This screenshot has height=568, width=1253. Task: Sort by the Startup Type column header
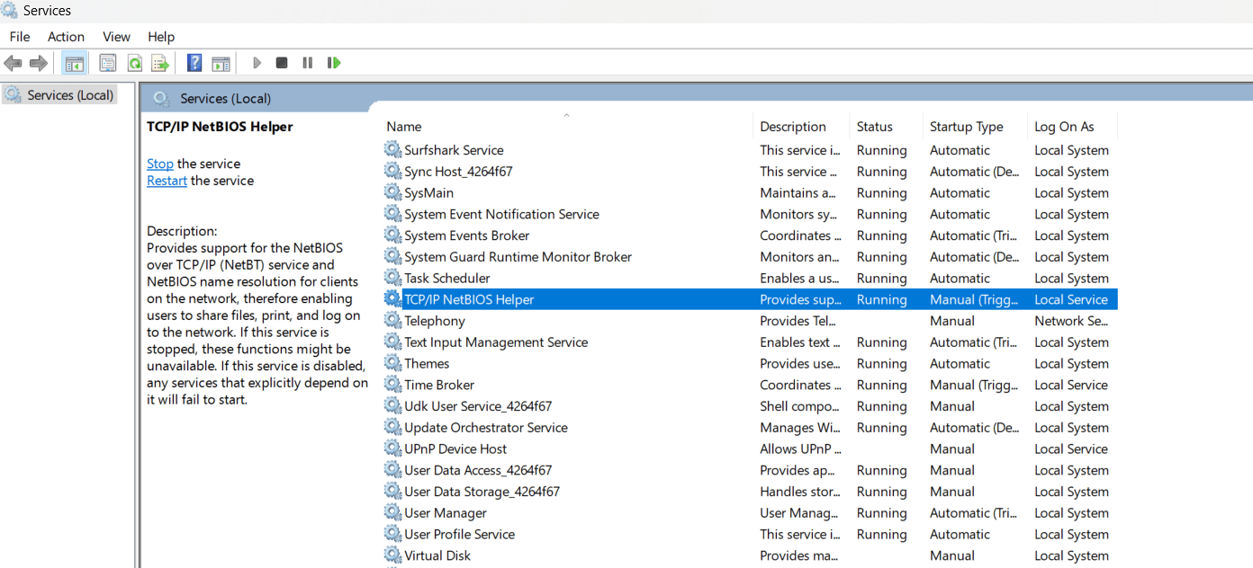click(973, 126)
